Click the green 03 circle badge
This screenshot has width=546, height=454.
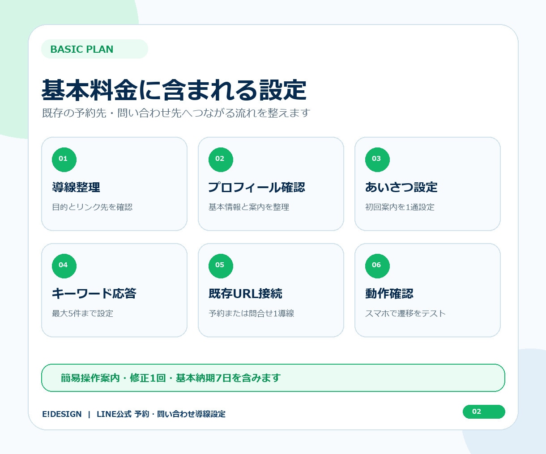click(377, 160)
